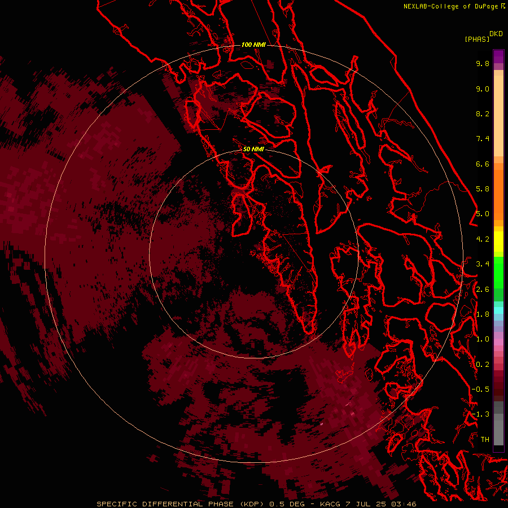Image resolution: width=508 pixels, height=508 pixels.
Task: Click the 1.8 scale value
Action: point(483,314)
